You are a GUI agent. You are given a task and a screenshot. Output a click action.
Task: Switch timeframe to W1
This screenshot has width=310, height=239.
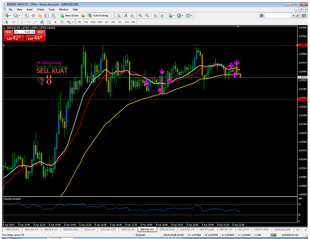(126, 22)
